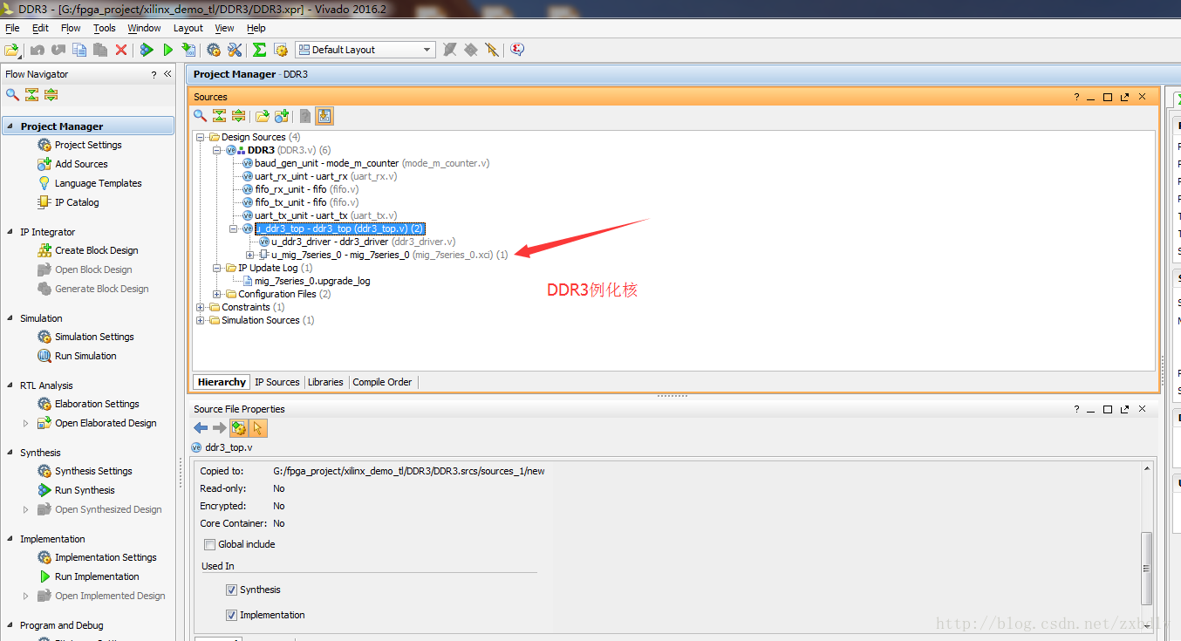Expand Open Elaborated Design in the Flow Navigator
This screenshot has width=1181, height=641.
25,423
